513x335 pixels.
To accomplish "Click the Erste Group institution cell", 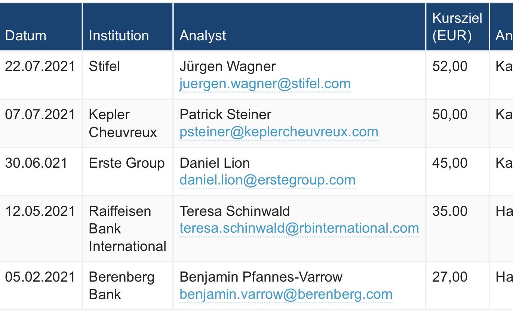I will point(126,163).
